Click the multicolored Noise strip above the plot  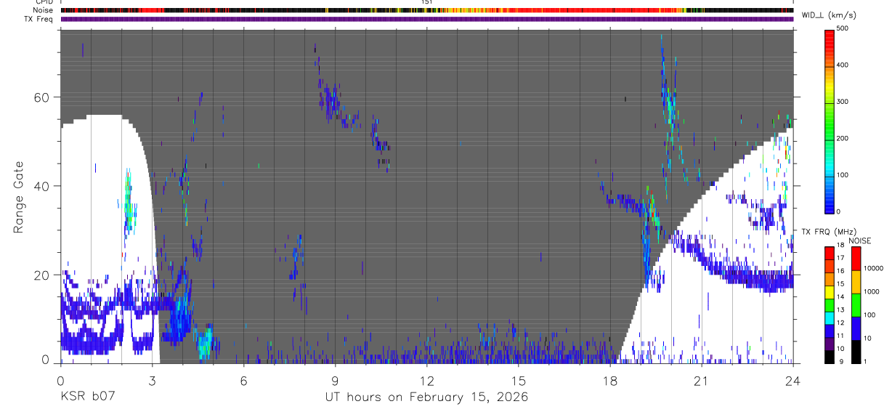click(427, 11)
